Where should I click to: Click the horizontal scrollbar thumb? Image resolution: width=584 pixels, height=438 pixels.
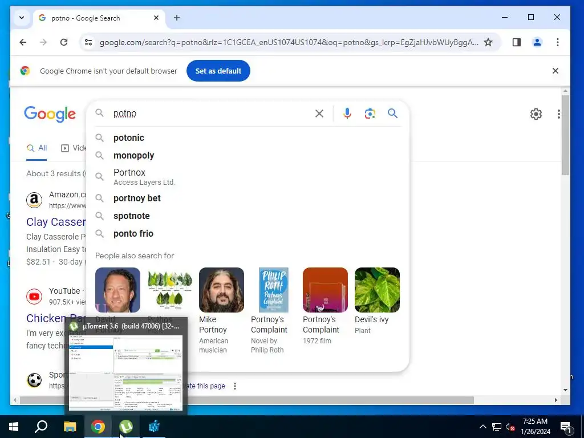pos(246,400)
